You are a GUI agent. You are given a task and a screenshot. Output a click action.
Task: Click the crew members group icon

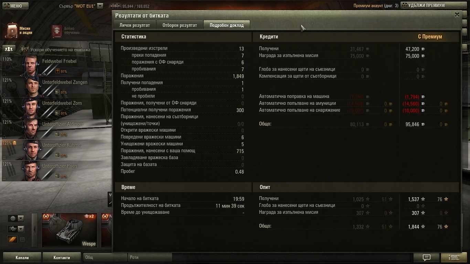pyautogui.click(x=9, y=49)
